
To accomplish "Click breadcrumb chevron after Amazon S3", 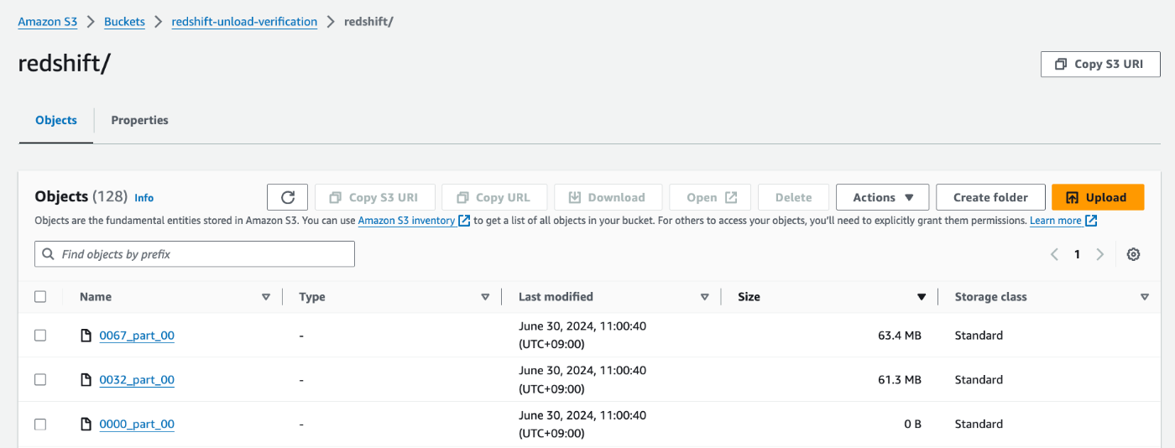I will (91, 22).
